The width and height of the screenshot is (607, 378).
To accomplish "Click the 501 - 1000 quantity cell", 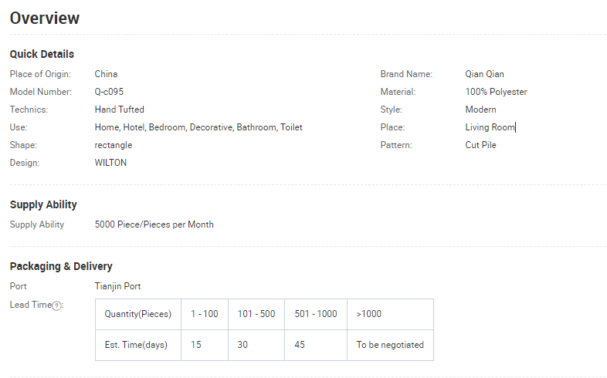I will (316, 314).
